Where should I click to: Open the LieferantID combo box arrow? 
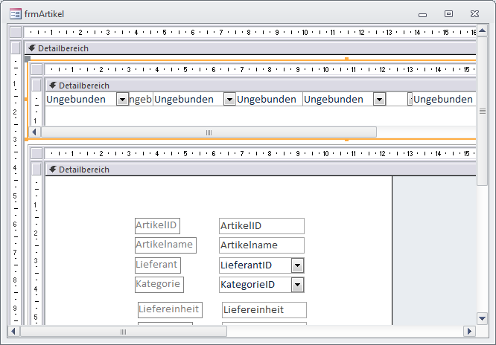(297, 265)
